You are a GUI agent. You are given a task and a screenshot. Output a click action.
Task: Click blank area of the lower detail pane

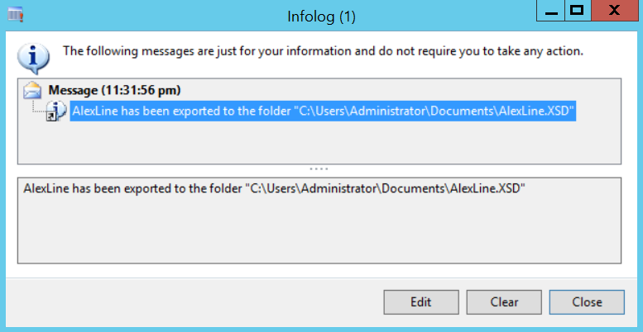coord(319,231)
